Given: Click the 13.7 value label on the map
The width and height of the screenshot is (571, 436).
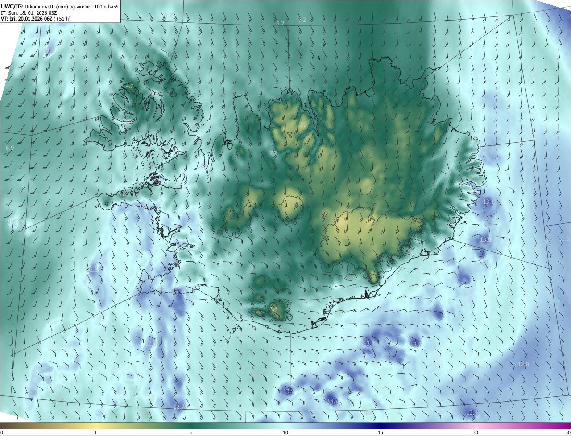Looking at the screenshot, I should pyautogui.click(x=333, y=402).
